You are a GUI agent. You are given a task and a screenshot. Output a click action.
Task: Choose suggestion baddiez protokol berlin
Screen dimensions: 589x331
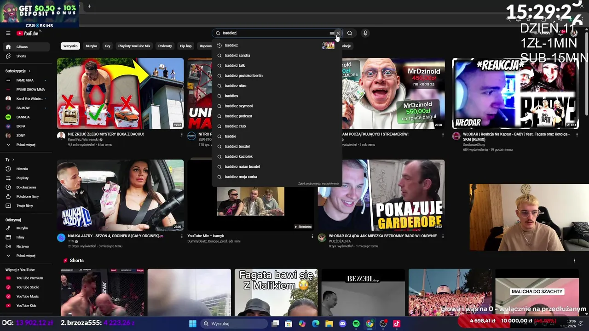click(277, 76)
